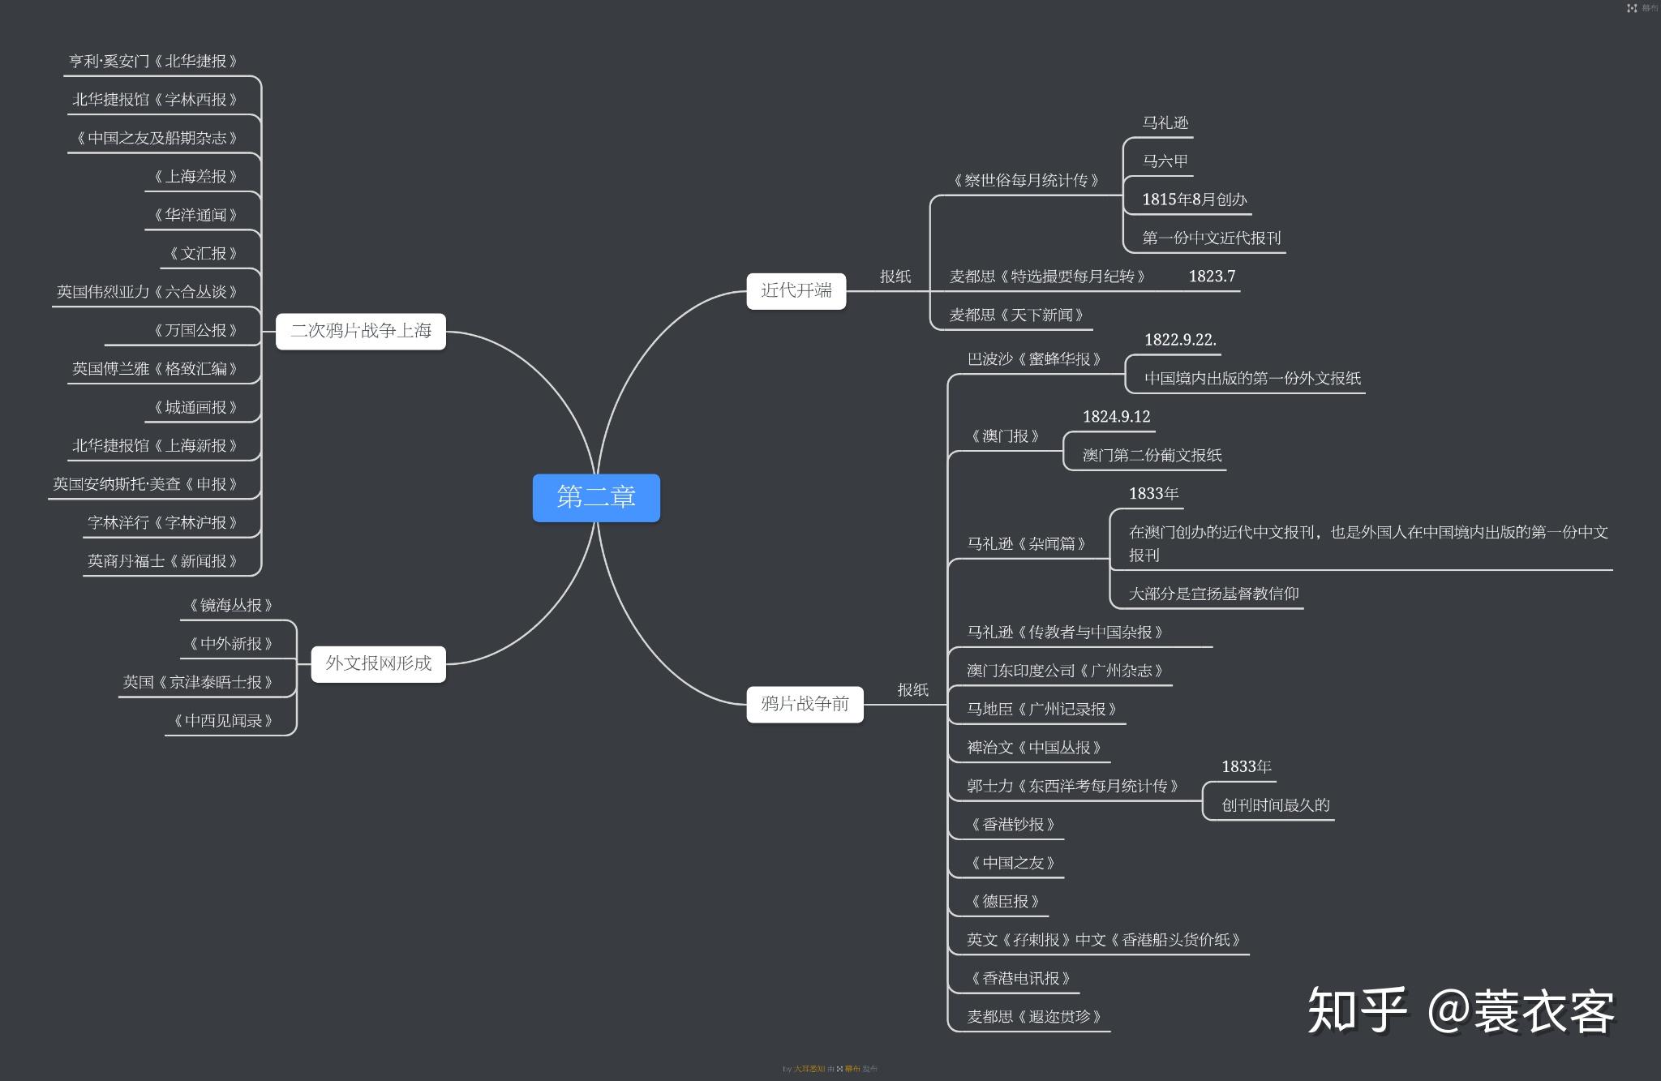Select node 《察世俗每月统计传》
This screenshot has width=1661, height=1081.
pyautogui.click(x=1026, y=181)
